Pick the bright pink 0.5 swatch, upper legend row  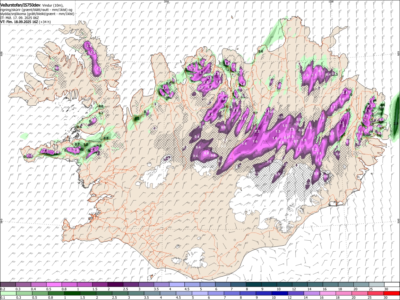(54, 285)
